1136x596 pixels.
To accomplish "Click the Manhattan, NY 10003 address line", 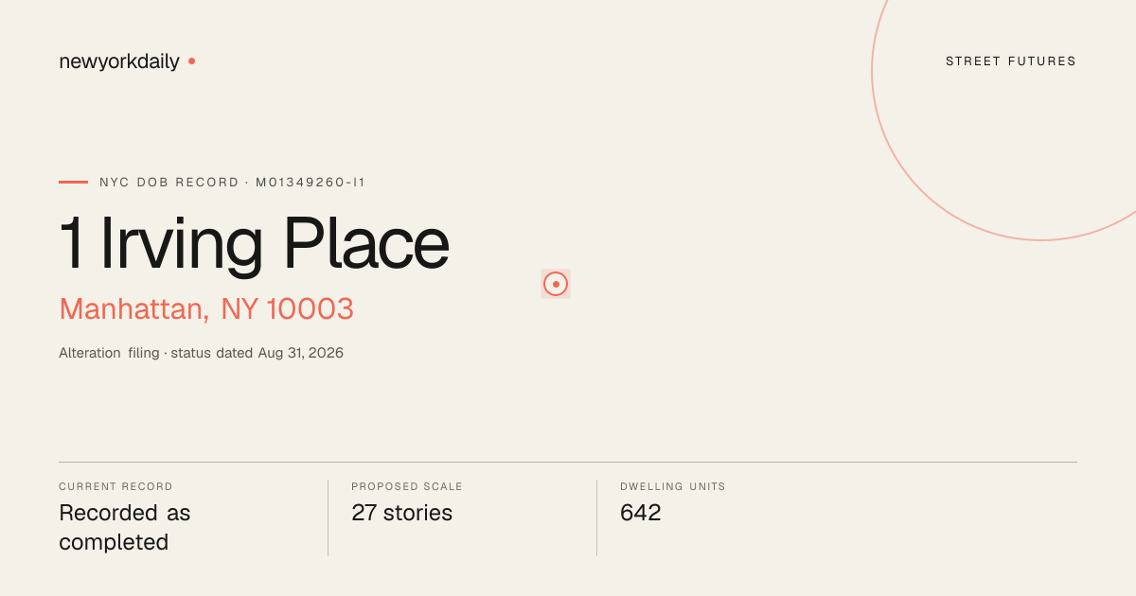I will click(206, 308).
